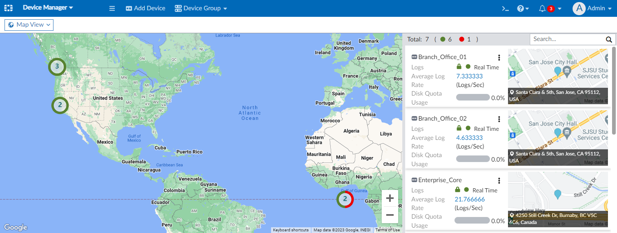Click Enterprise_Core device type icon
Image resolution: width=617 pixels, height=233 pixels.
pos(414,180)
